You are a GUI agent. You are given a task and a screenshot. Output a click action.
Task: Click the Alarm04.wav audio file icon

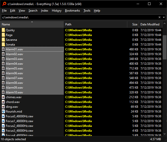(3, 64)
